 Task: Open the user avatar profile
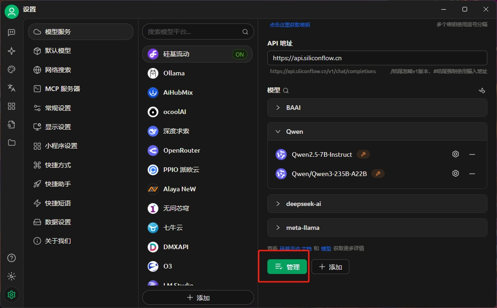click(12, 11)
